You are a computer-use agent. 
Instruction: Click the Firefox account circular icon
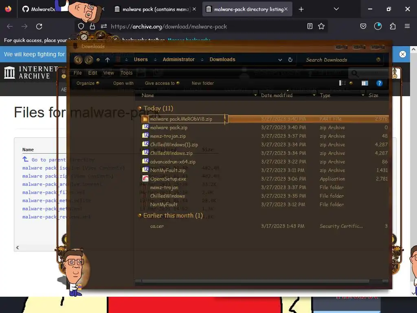pos(377,26)
